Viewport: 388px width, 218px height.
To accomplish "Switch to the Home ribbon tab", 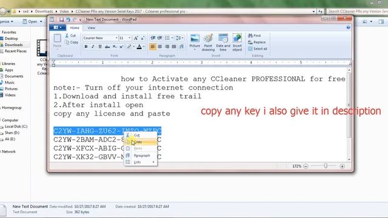I will point(75,28).
